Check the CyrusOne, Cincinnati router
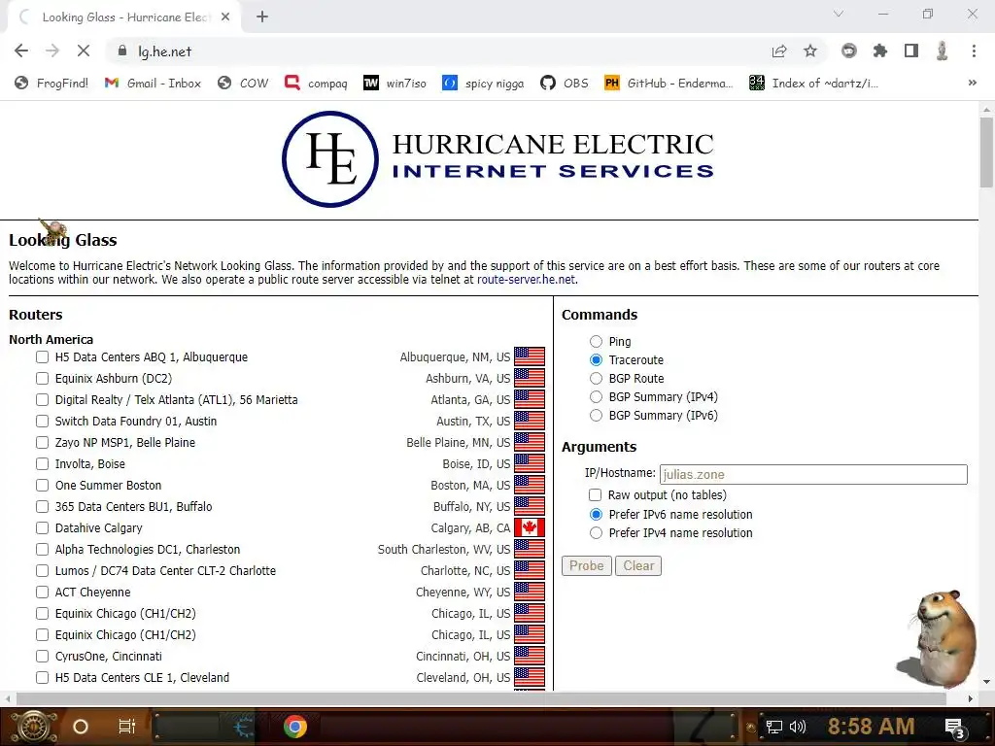The image size is (995, 746). tap(42, 656)
